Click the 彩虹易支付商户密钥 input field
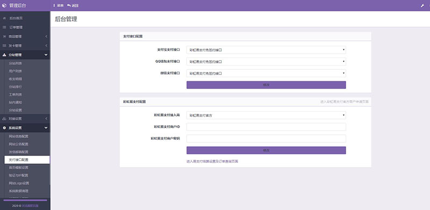Screen dimensions: 430x210 [x=266, y=139]
